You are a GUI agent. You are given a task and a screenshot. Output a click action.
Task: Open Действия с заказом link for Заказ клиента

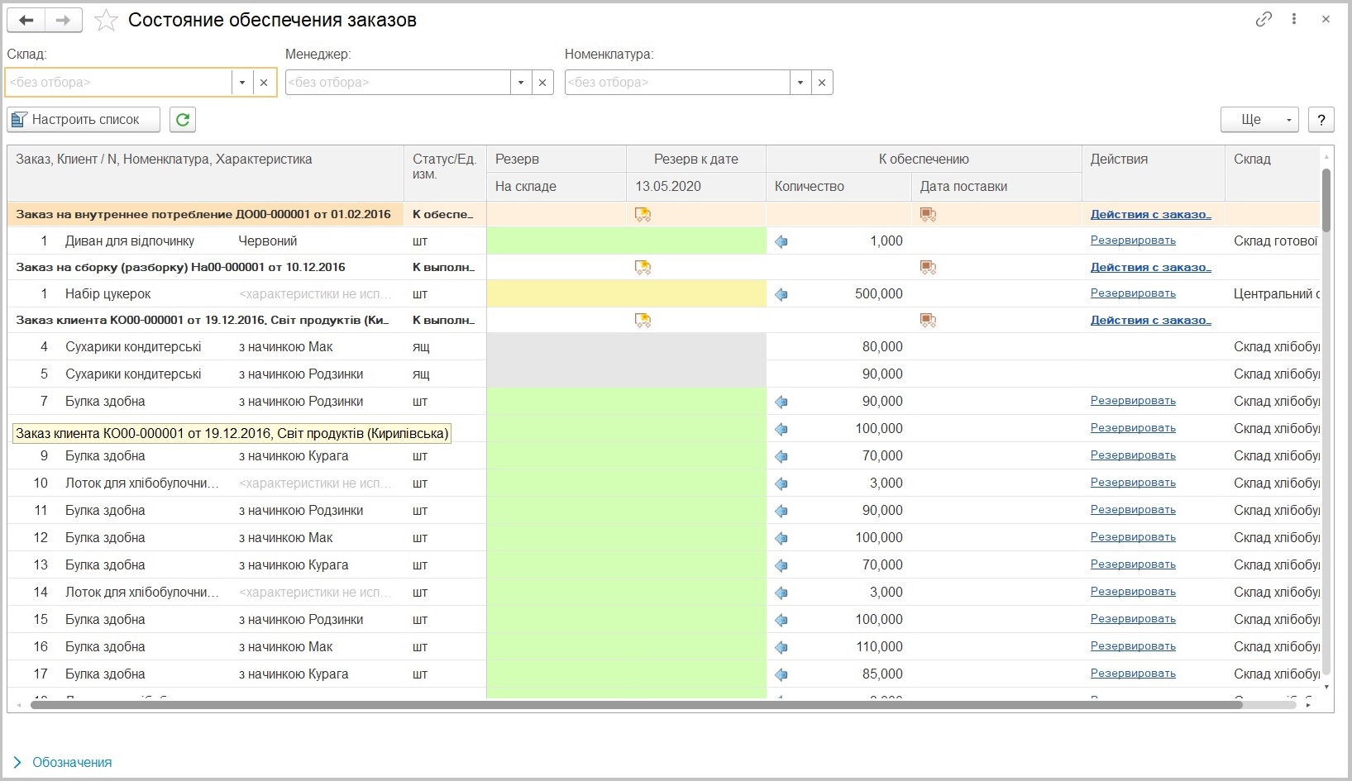[1150, 320]
